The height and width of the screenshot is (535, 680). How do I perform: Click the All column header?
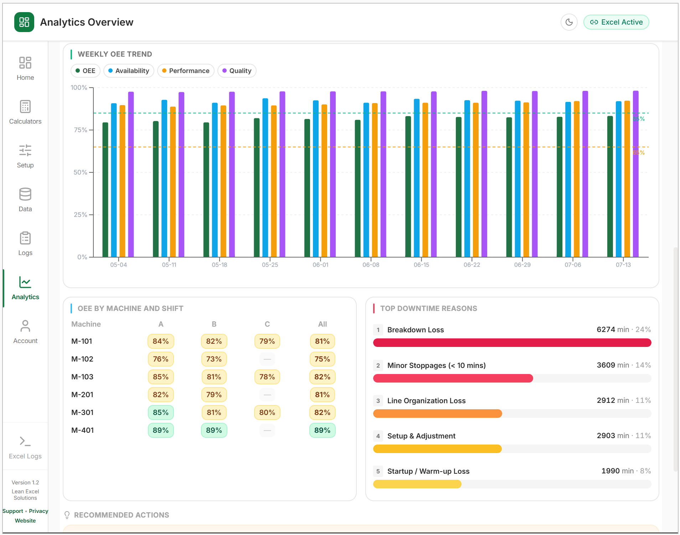[323, 324]
